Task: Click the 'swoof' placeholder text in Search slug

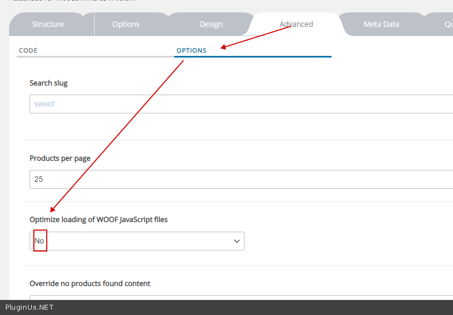Action: (x=45, y=104)
